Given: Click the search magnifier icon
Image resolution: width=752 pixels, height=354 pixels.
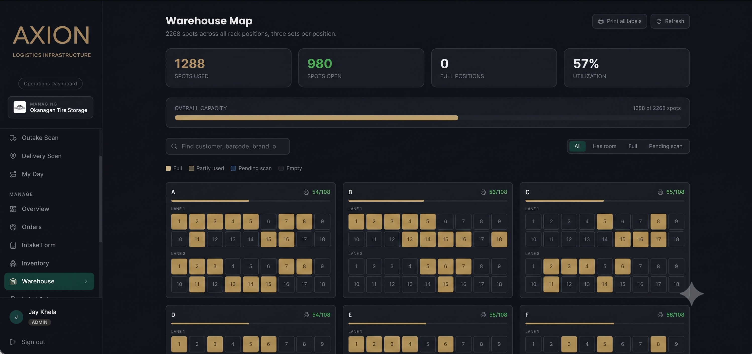Looking at the screenshot, I should pos(174,146).
